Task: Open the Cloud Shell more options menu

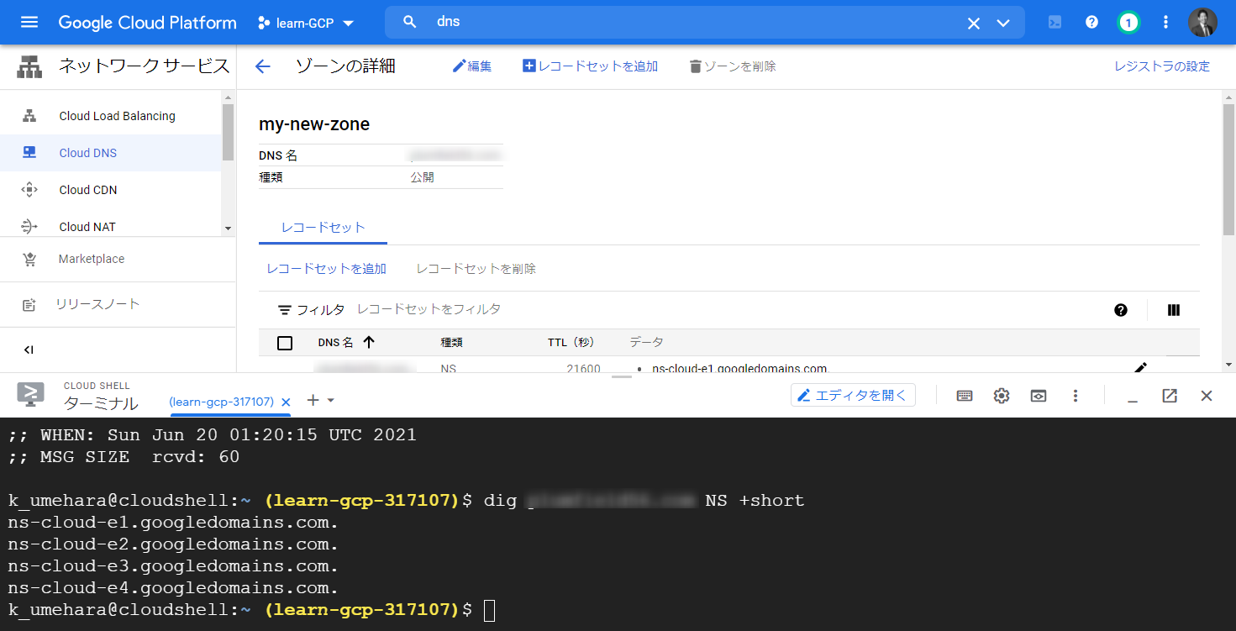Action: coord(1076,396)
